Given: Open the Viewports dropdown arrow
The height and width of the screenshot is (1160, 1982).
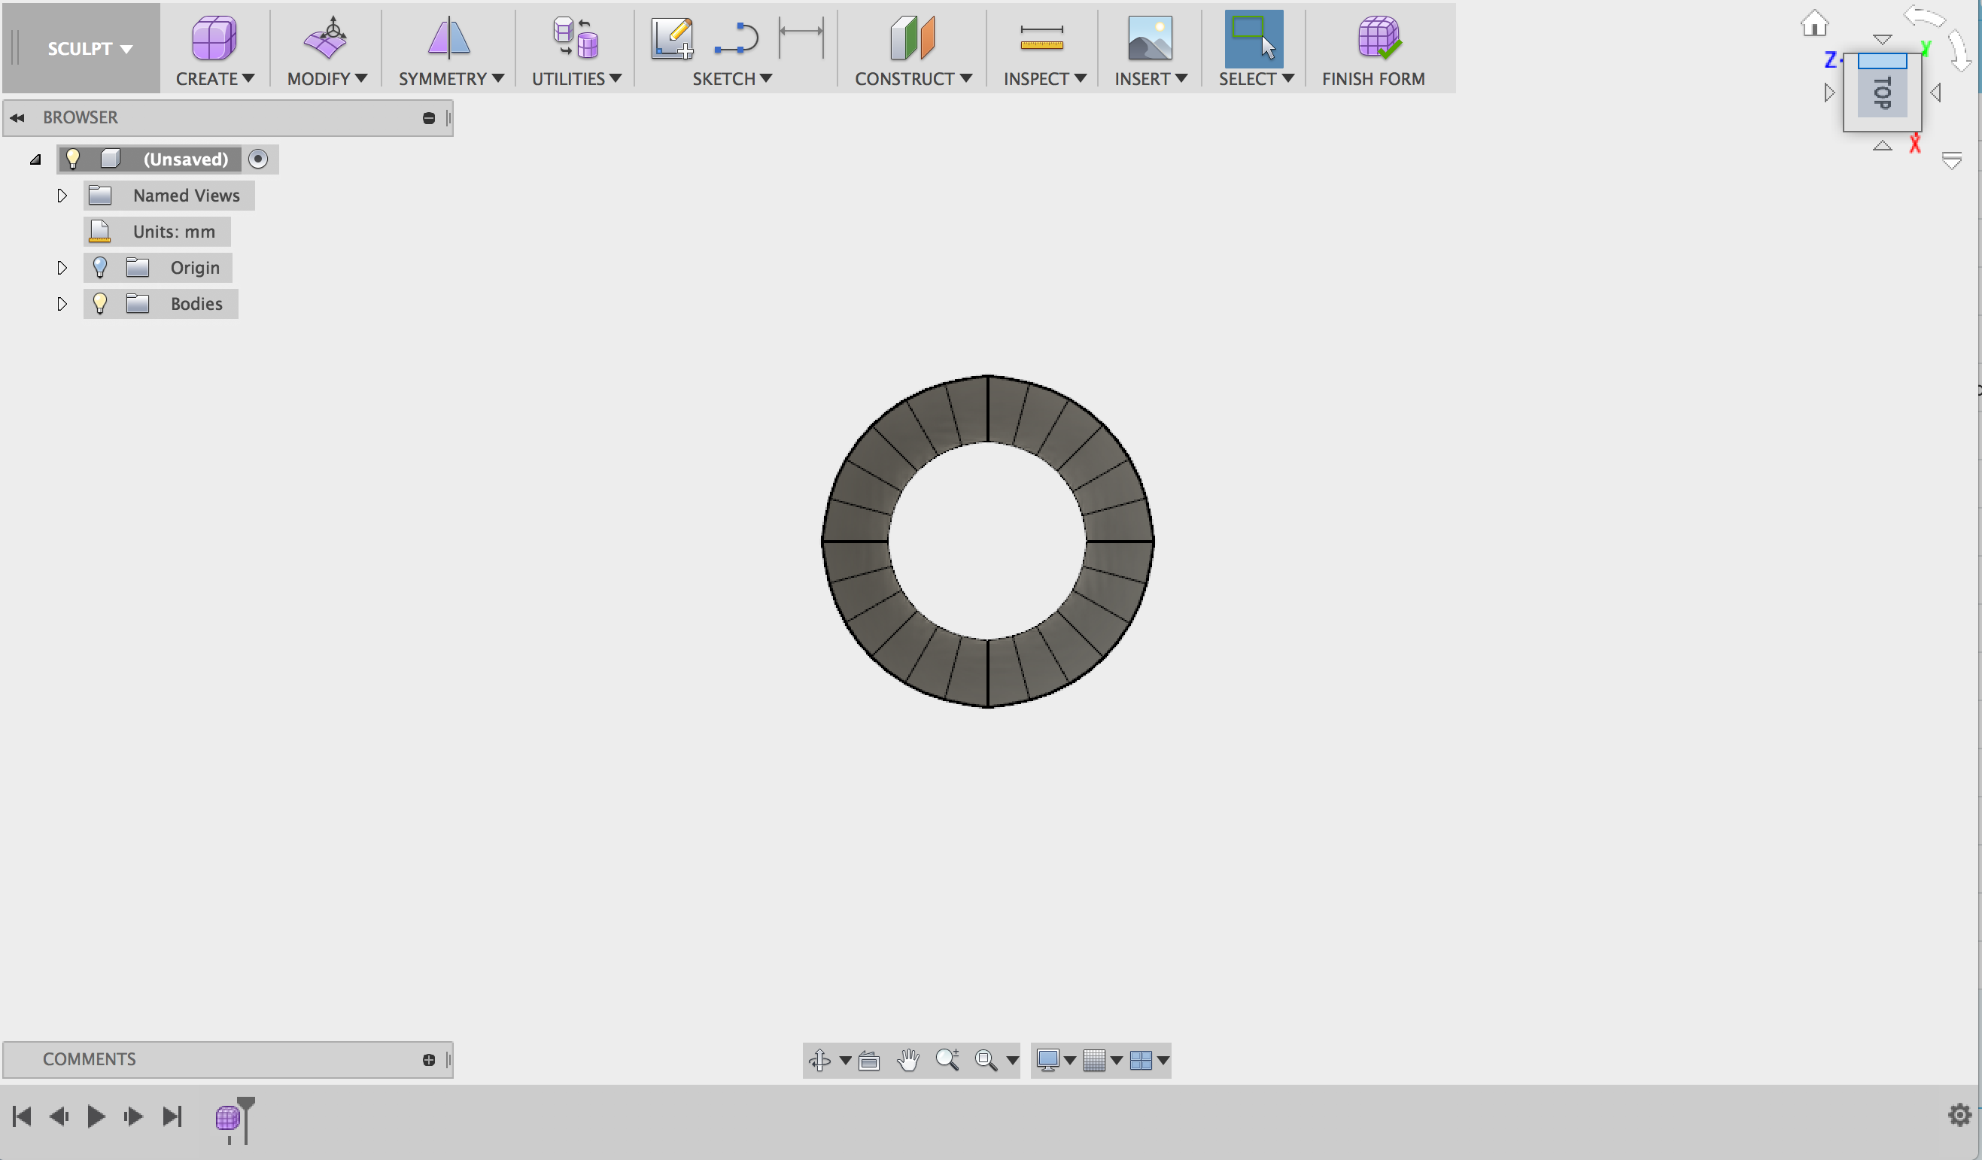Looking at the screenshot, I should [1163, 1061].
